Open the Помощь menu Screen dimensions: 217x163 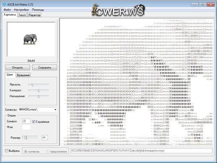[38, 10]
